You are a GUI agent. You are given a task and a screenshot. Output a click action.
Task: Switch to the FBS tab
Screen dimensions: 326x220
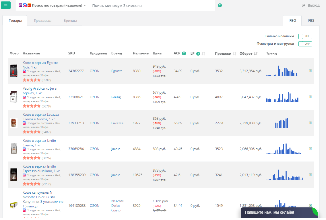311,21
